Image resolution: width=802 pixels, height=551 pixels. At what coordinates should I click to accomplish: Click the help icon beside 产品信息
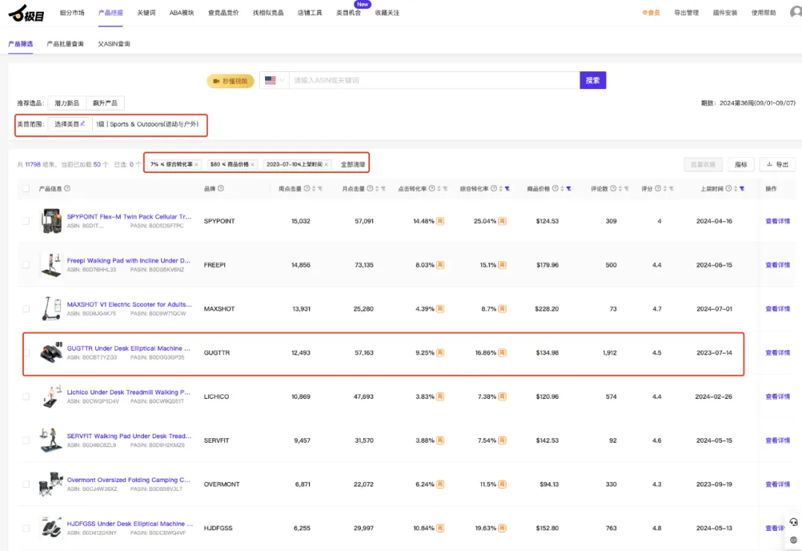68,188
